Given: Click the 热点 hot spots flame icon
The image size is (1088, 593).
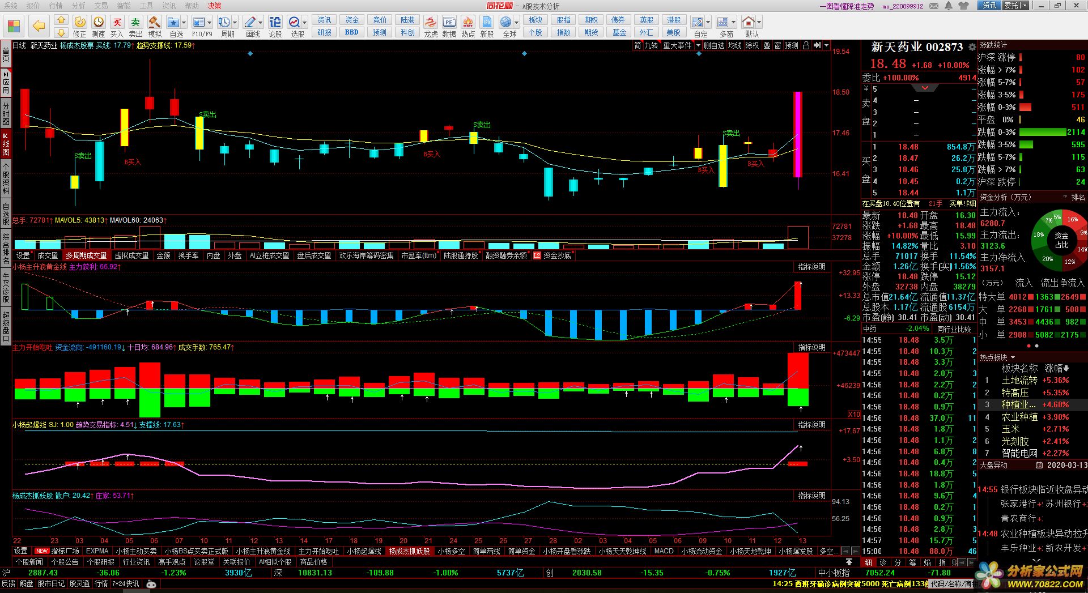Looking at the screenshot, I should tap(468, 22).
